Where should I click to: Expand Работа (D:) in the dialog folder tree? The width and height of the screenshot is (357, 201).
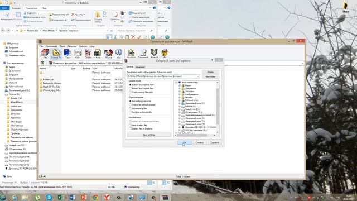pyautogui.click(x=180, y=106)
